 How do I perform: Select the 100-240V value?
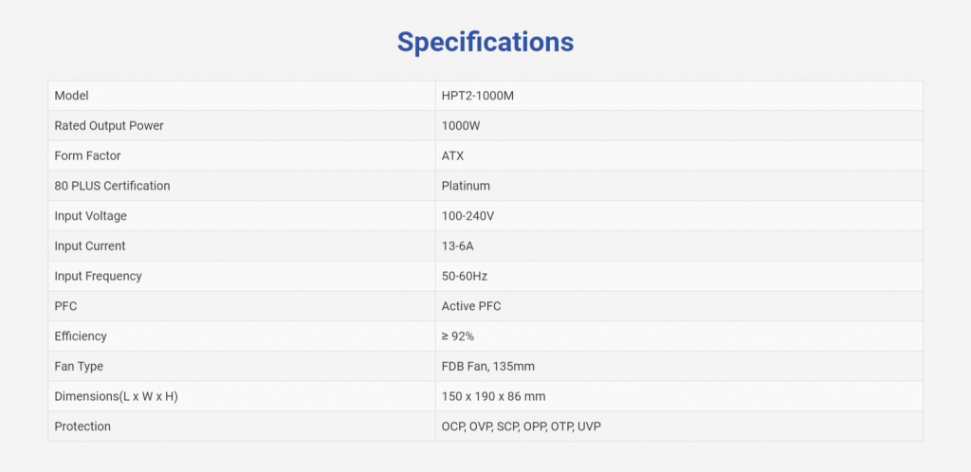(x=468, y=216)
